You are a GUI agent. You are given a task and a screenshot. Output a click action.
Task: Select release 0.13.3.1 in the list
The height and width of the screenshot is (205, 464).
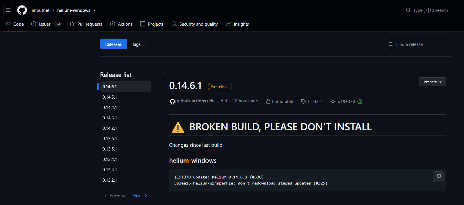click(x=125, y=170)
